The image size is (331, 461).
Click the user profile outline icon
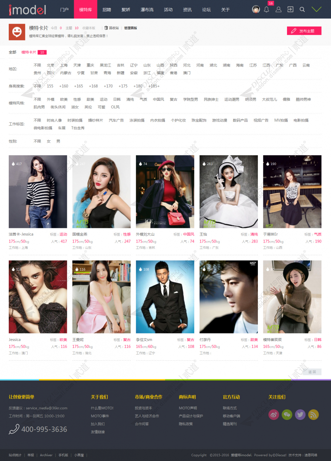click(x=278, y=9)
